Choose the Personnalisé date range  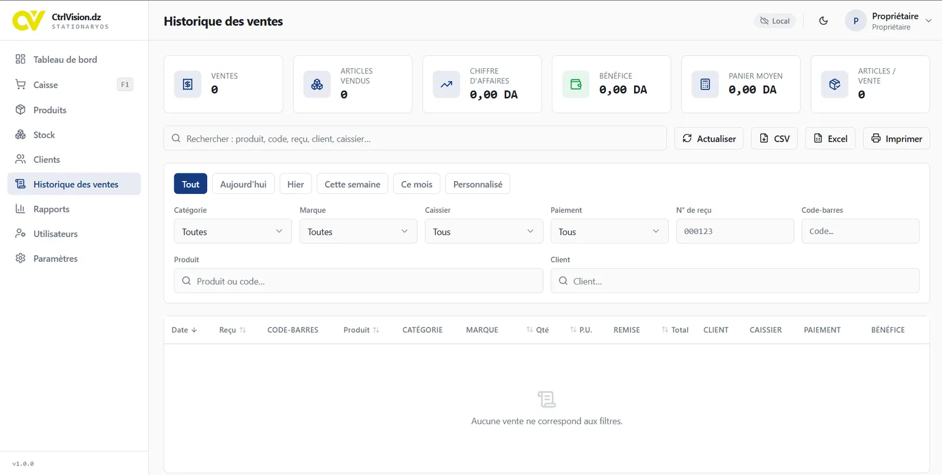coord(478,184)
